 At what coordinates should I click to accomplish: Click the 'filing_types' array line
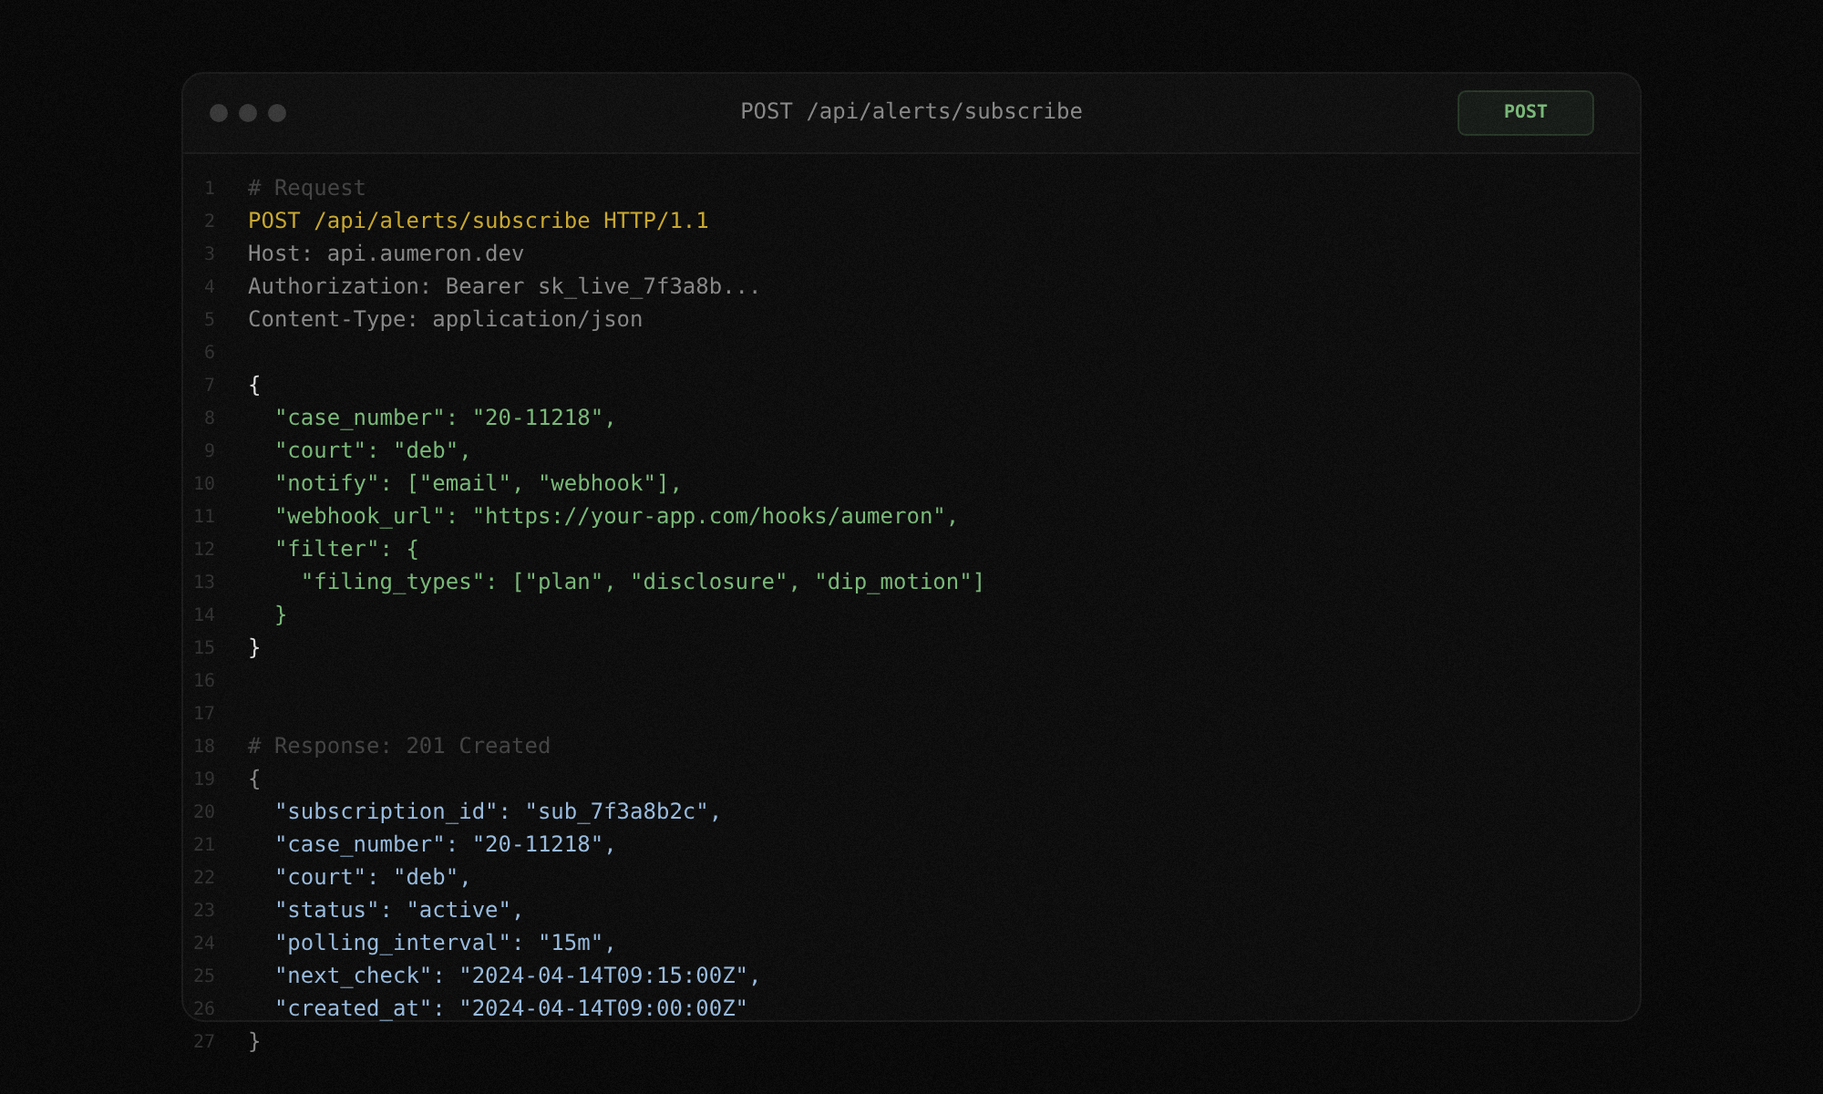click(643, 582)
